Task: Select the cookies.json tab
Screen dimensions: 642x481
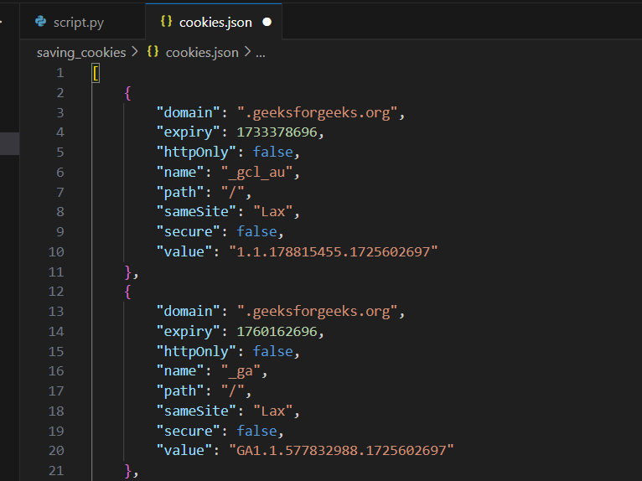Action: 214,22
